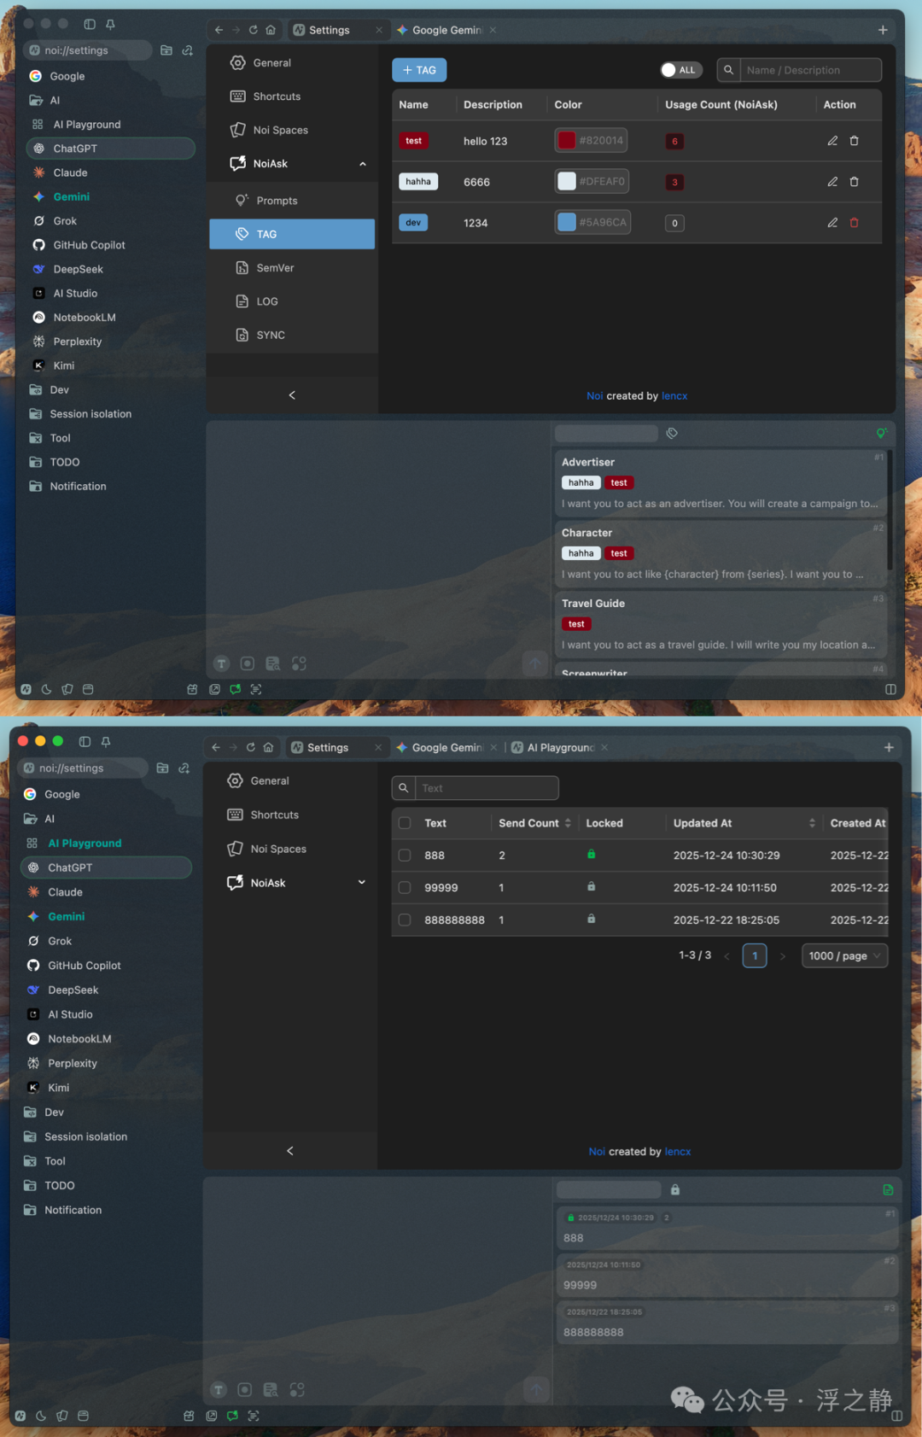Click the + TAG button

click(x=419, y=70)
